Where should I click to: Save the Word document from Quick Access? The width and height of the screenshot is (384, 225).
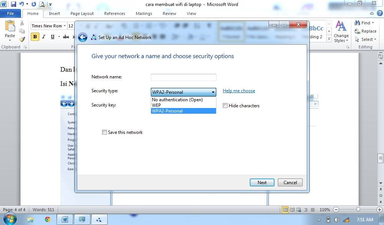tap(13, 4)
